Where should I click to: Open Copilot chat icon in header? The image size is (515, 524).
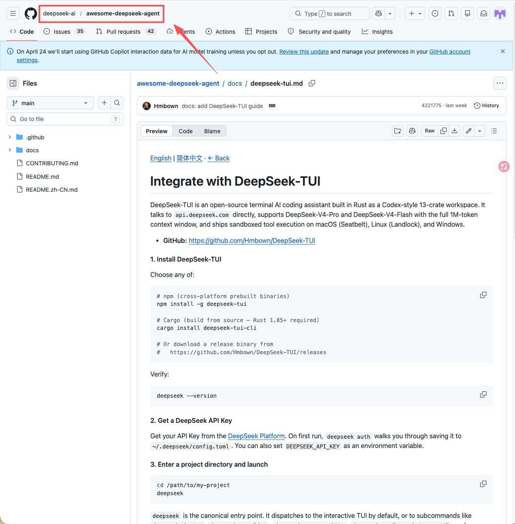pyautogui.click(x=379, y=13)
